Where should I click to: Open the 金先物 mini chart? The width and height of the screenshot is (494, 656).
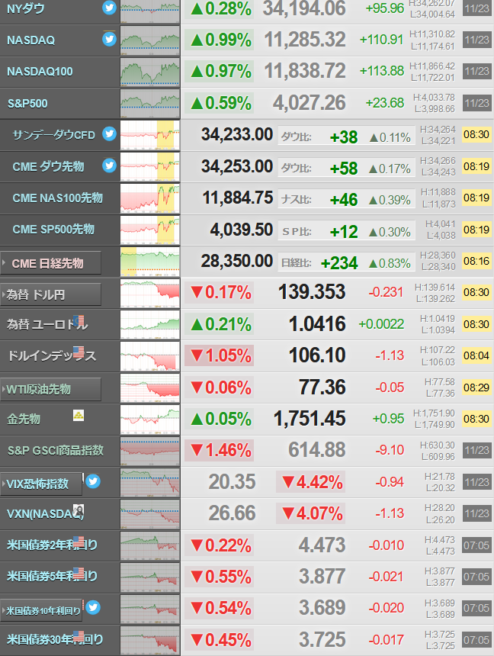pyautogui.click(x=149, y=420)
